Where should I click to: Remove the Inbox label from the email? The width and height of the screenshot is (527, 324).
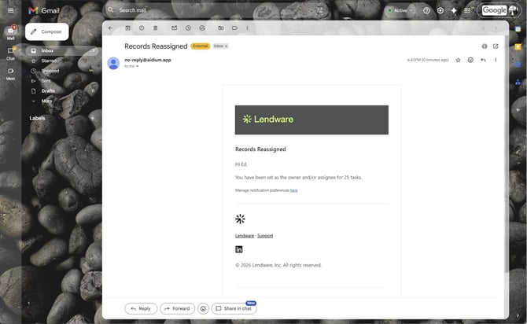point(227,46)
